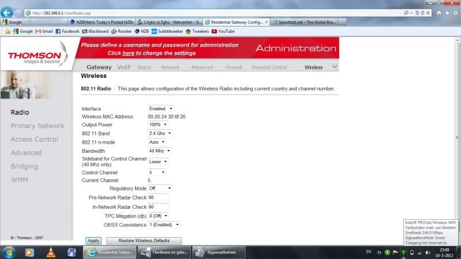461x259 pixels.
Task: Change the 802.11 Band dropdown
Action: [x=160, y=133]
